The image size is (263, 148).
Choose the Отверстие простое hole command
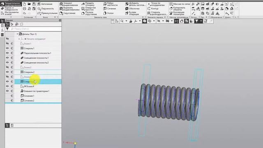pos(89,9)
